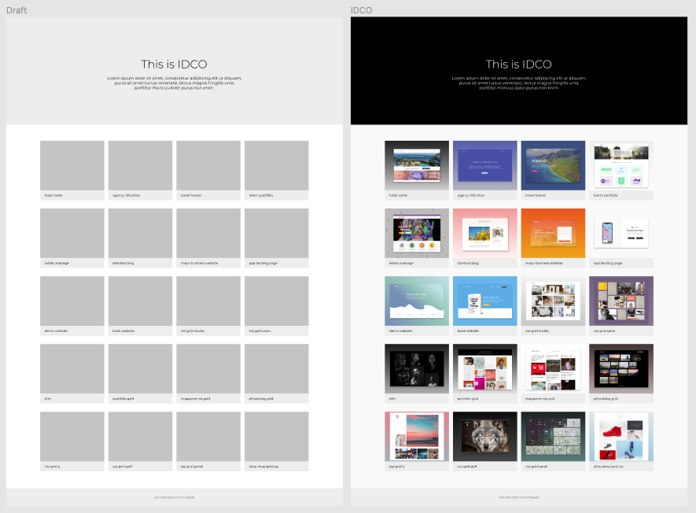Click the 'This is IDCO' heading in Draft frame
Viewport: 696px width, 513px height.
pos(174,65)
